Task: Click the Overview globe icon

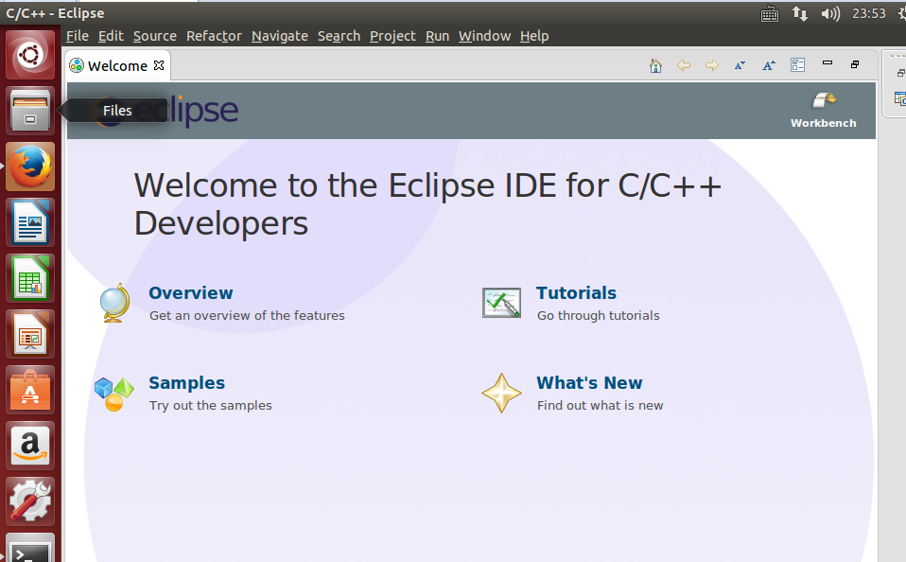Action: pos(114,303)
